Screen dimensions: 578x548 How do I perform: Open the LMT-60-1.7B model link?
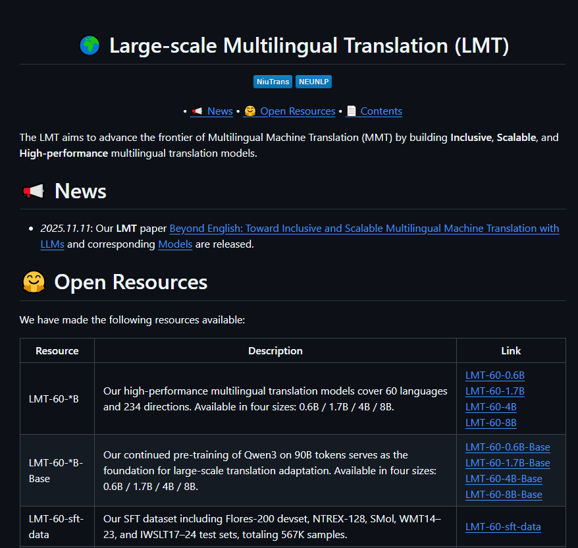point(494,391)
